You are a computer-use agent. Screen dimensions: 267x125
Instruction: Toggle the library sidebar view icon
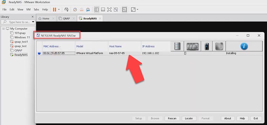(97, 9)
